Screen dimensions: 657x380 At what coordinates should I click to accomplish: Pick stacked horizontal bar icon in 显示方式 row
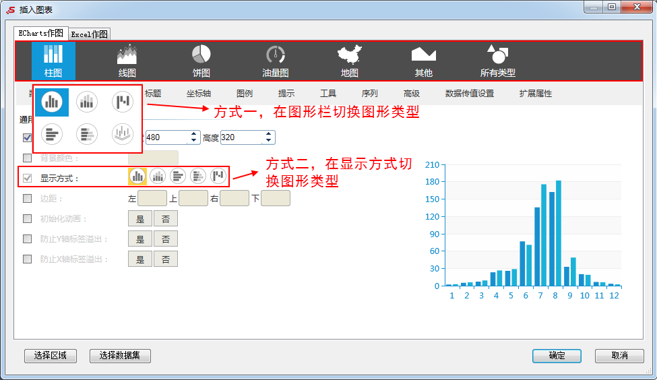pyautogui.click(x=197, y=177)
